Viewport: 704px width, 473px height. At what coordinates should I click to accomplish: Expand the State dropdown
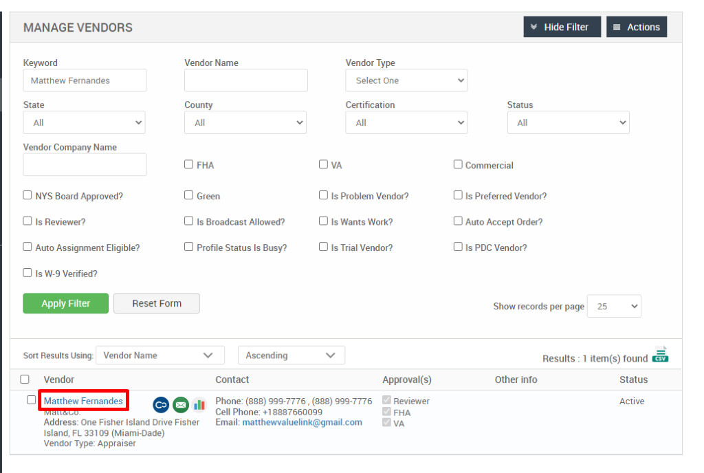coord(84,122)
